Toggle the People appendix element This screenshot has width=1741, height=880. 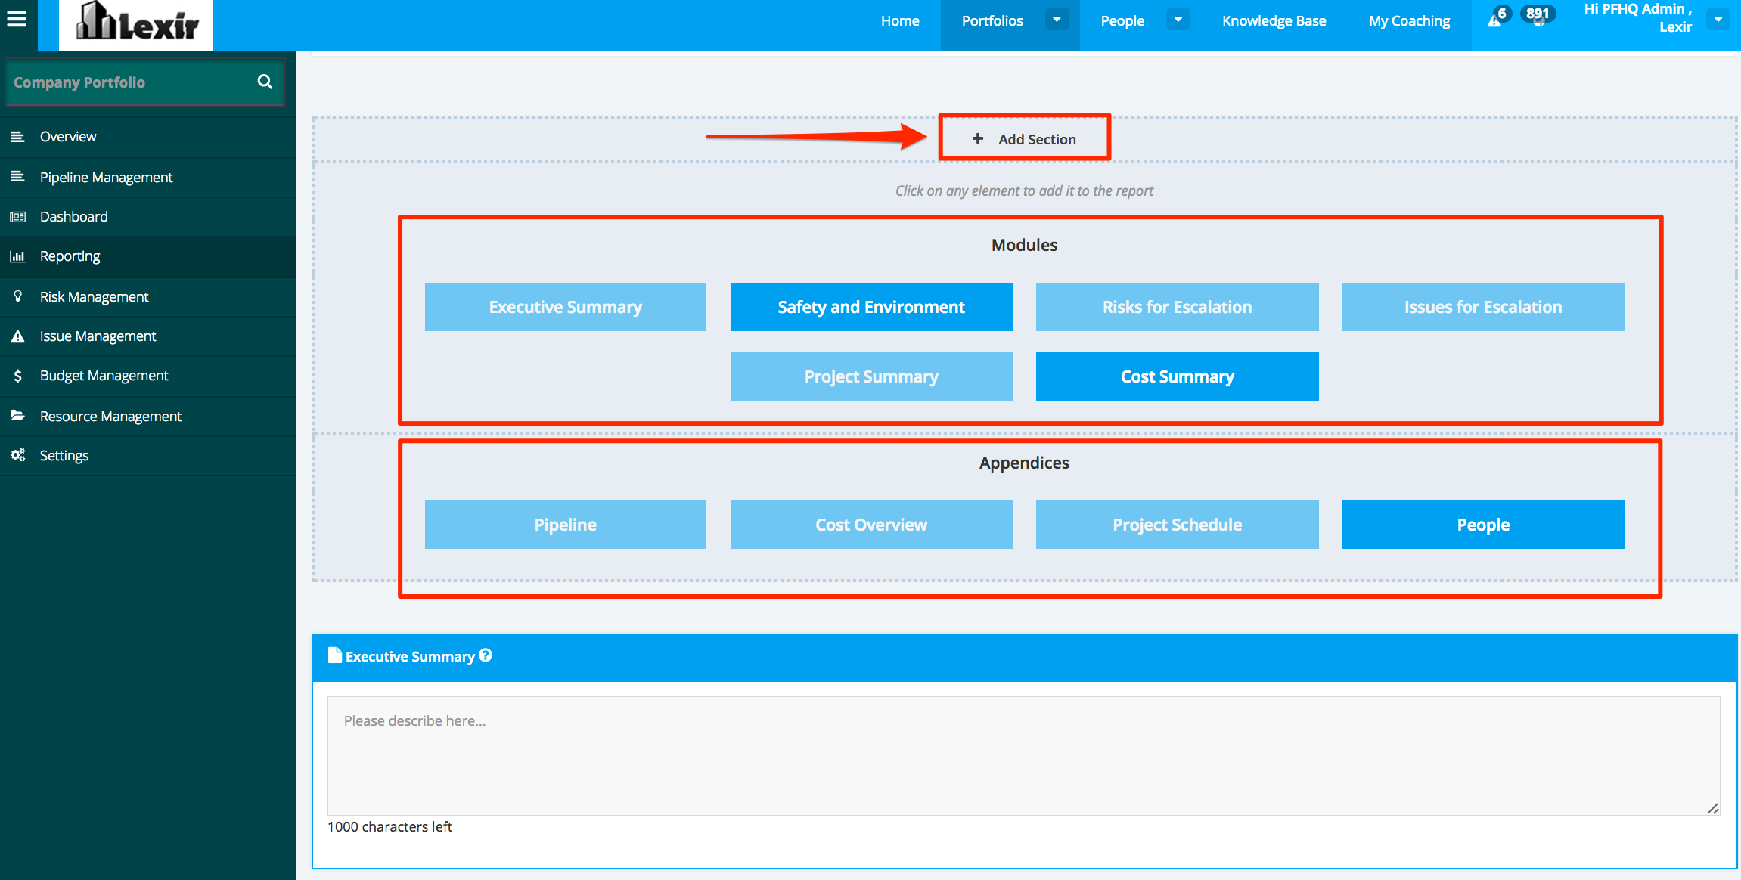[1482, 525]
